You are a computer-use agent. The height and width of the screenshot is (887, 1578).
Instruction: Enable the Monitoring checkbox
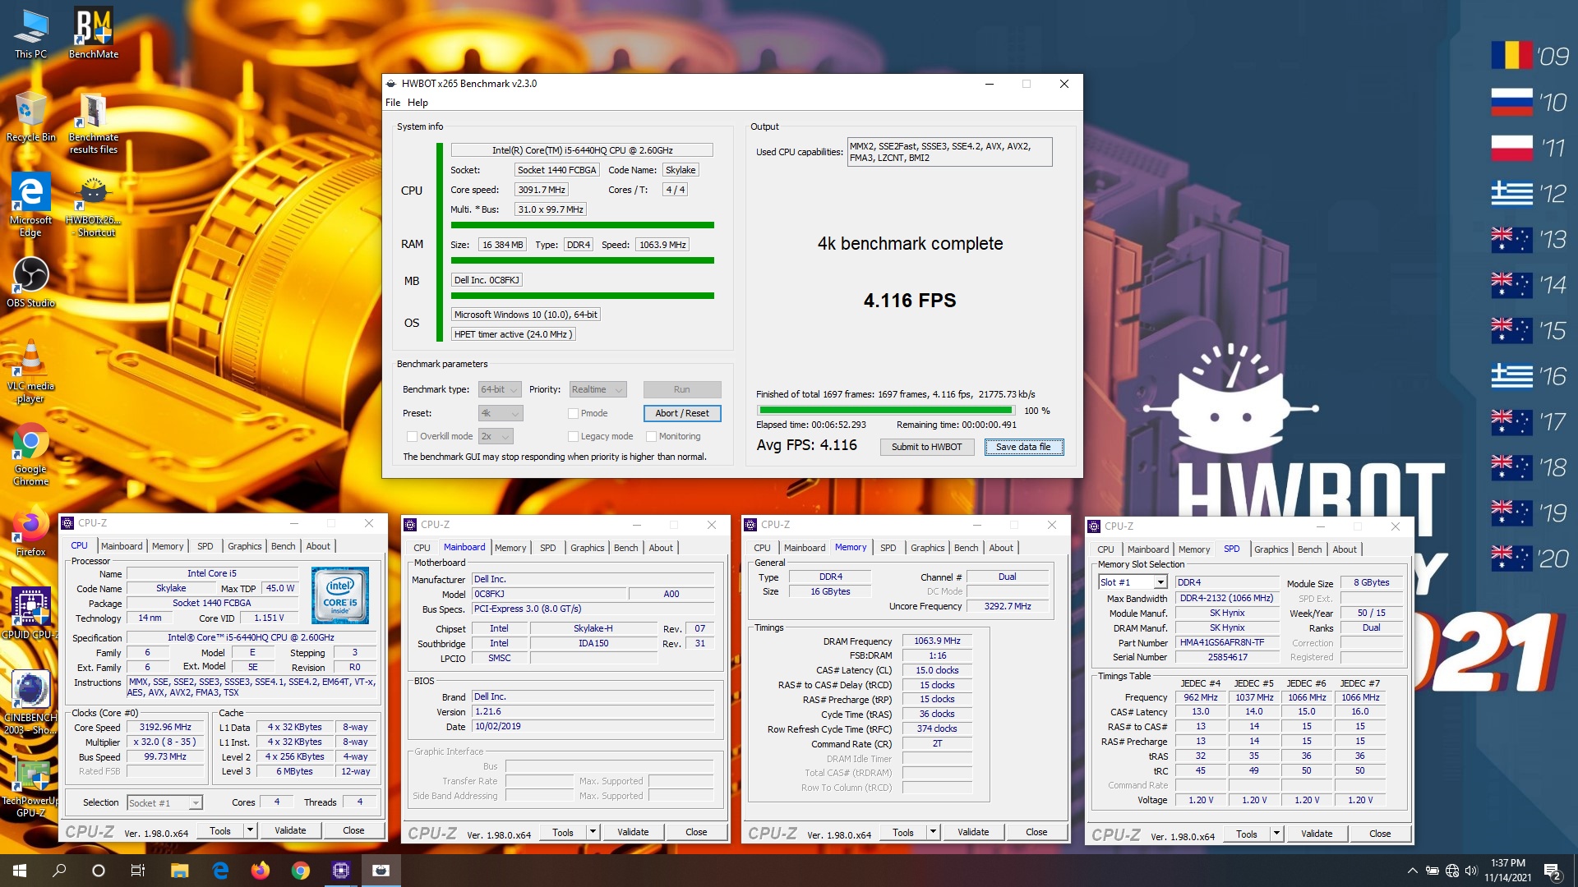(651, 436)
